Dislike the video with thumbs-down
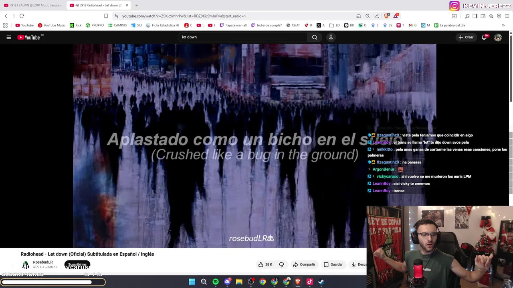513x288 pixels. point(281,264)
